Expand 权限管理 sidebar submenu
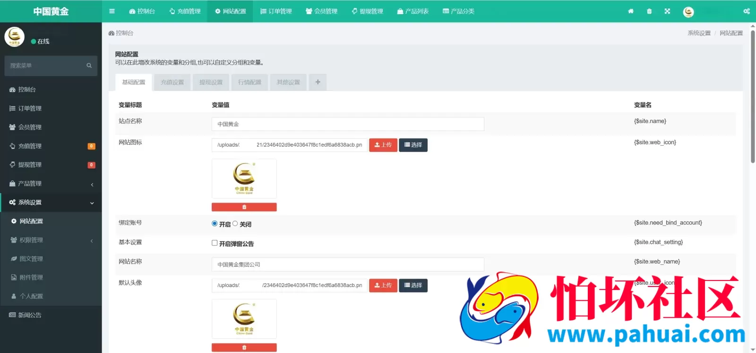Image resolution: width=756 pixels, height=353 pixels. [51, 240]
